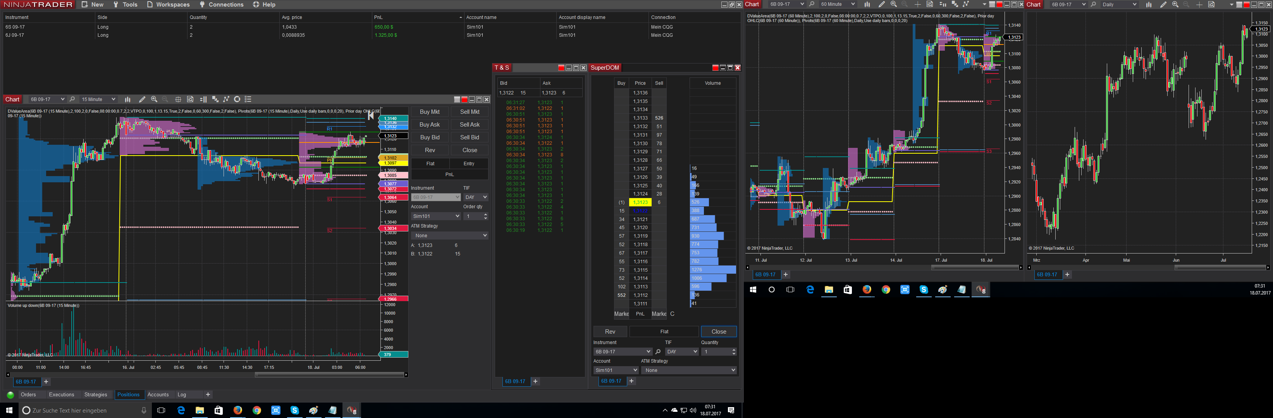The height and width of the screenshot is (418, 1273).
Task: Open Skype from the Windows taskbar
Action: coord(294,410)
